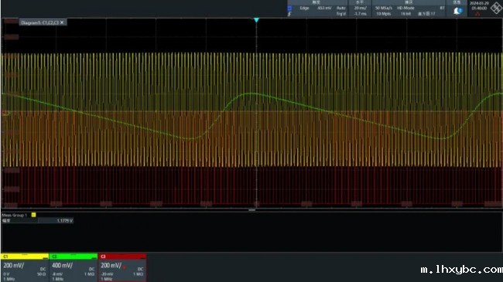This screenshot has height=282, width=503.
Task: Click the yellow Meas Group 1 icon
Action: [x=34, y=215]
